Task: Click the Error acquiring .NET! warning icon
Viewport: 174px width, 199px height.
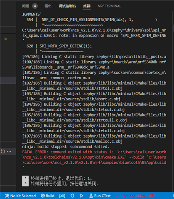Action: click(118, 196)
